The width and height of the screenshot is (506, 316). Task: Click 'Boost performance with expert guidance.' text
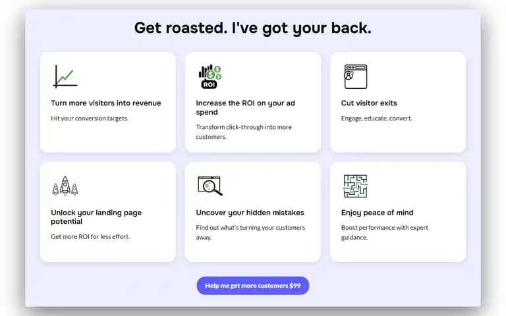[x=384, y=232]
